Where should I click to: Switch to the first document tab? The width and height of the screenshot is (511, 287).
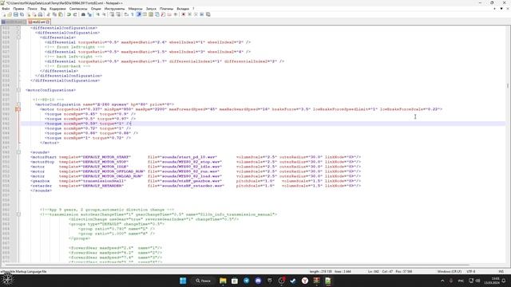coord(14,22)
